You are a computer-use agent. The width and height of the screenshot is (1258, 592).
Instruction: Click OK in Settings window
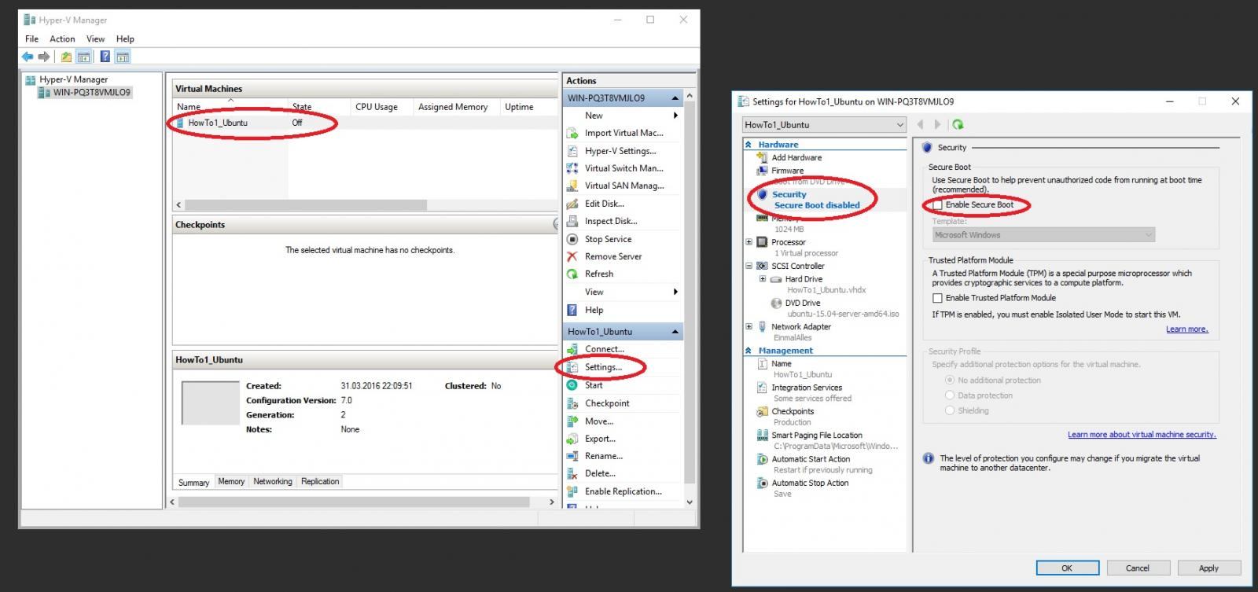[1067, 568]
